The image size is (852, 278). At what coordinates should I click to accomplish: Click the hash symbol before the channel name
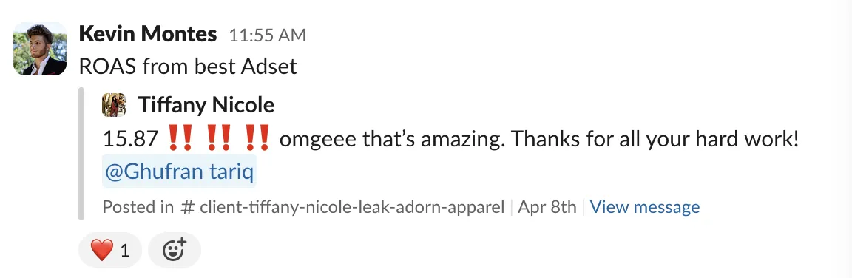[186, 207]
